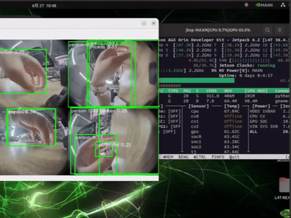This screenshot has width=291, height=218.
Task: Click the NVIDIA logo at the bottom-right corner
Action: tap(284, 213)
